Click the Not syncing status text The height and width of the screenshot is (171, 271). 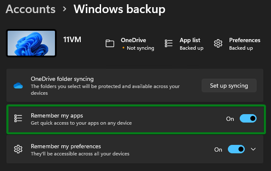point(140,48)
